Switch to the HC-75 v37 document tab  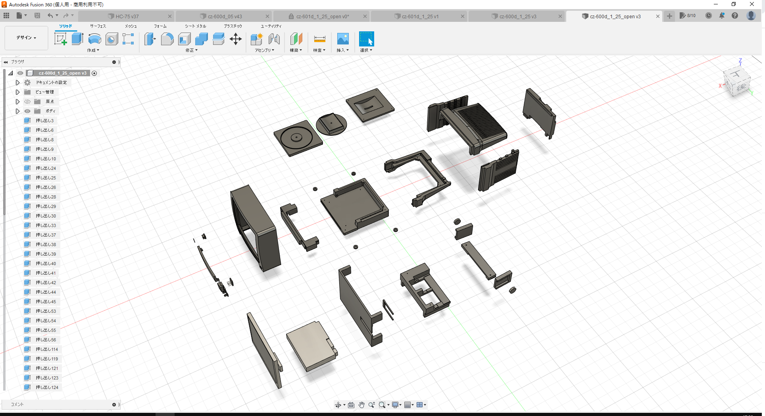point(127,16)
